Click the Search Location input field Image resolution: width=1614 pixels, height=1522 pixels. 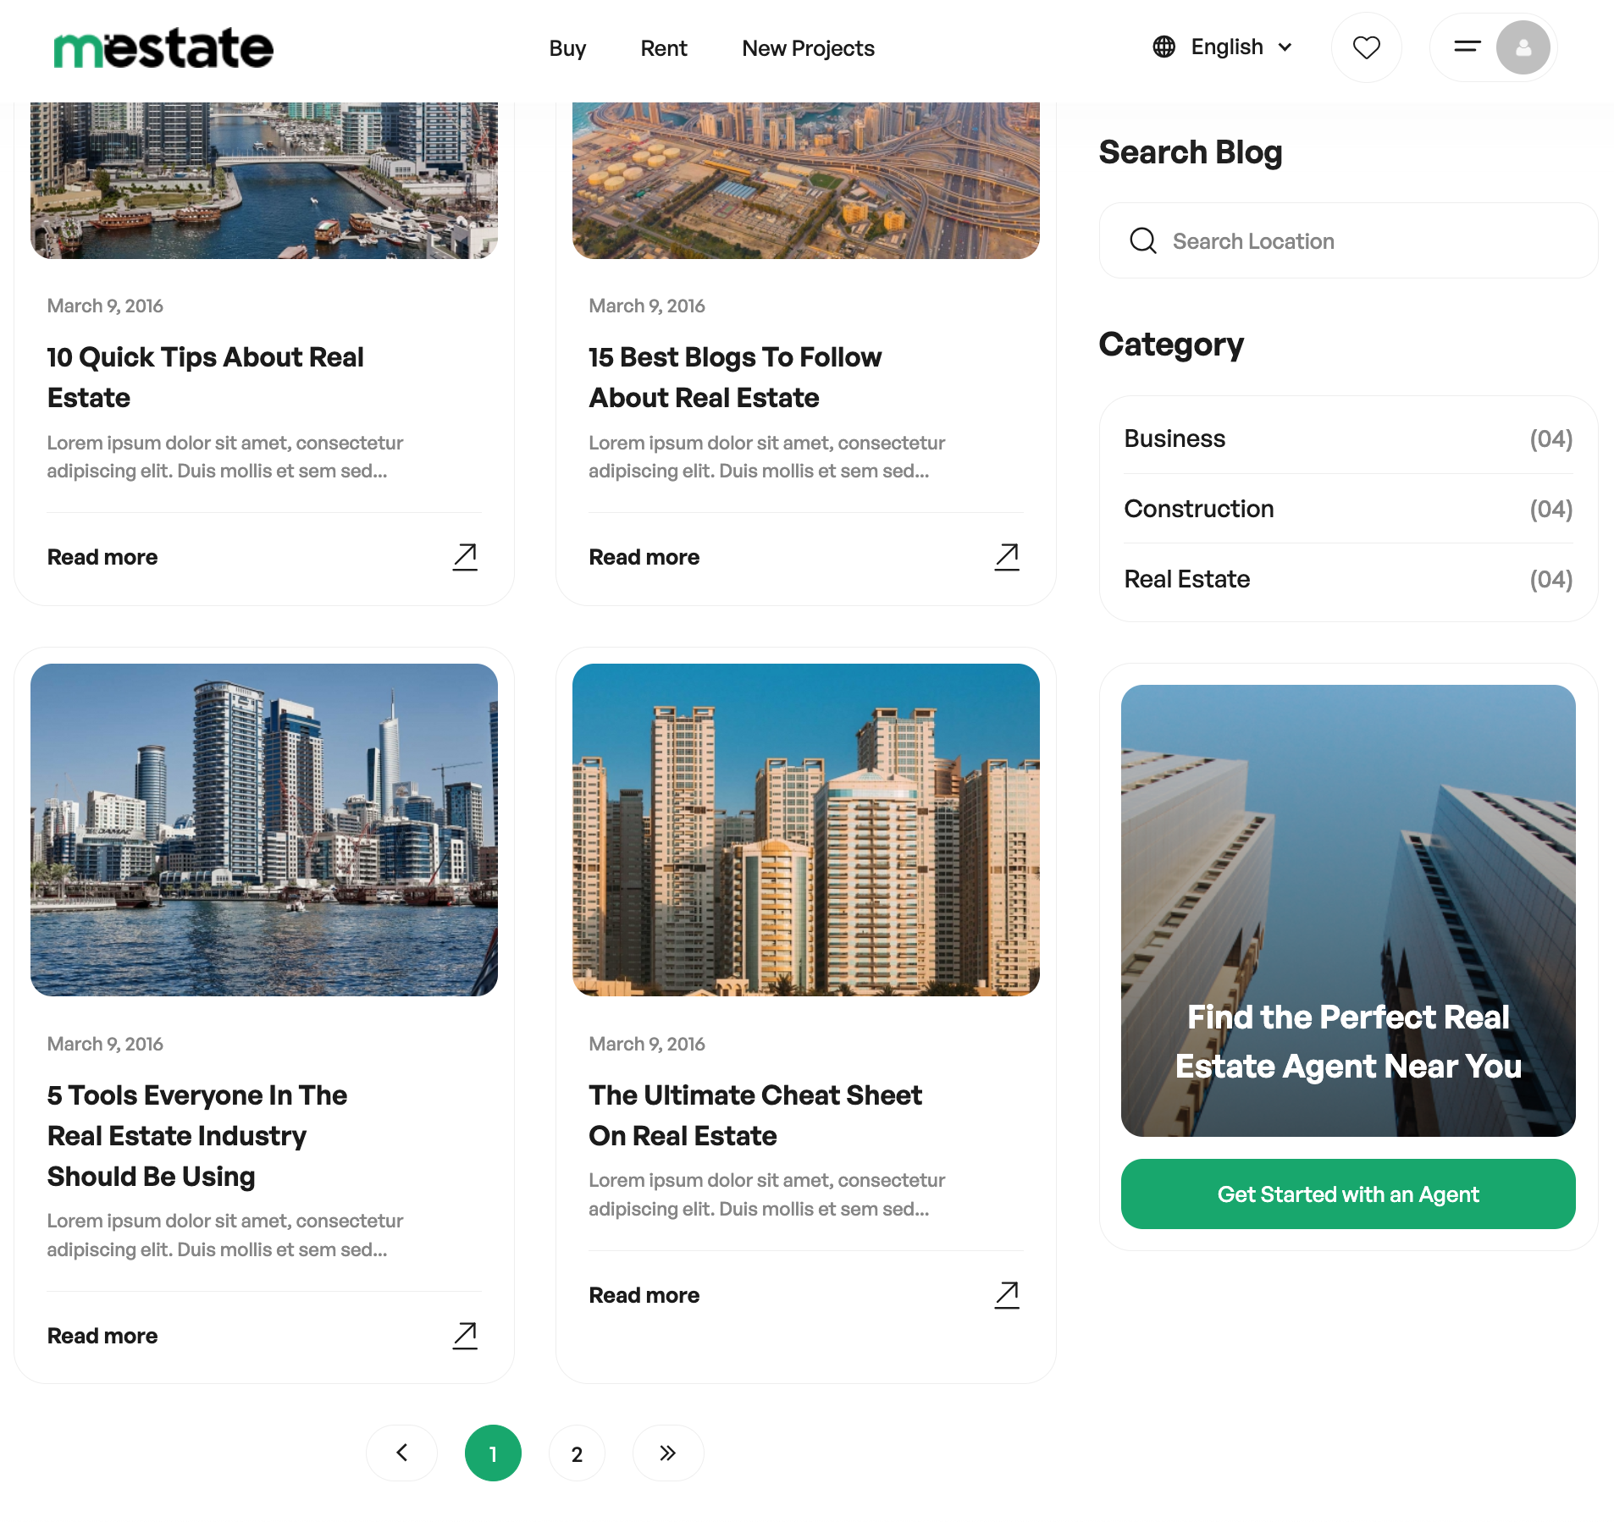[x=1348, y=240]
